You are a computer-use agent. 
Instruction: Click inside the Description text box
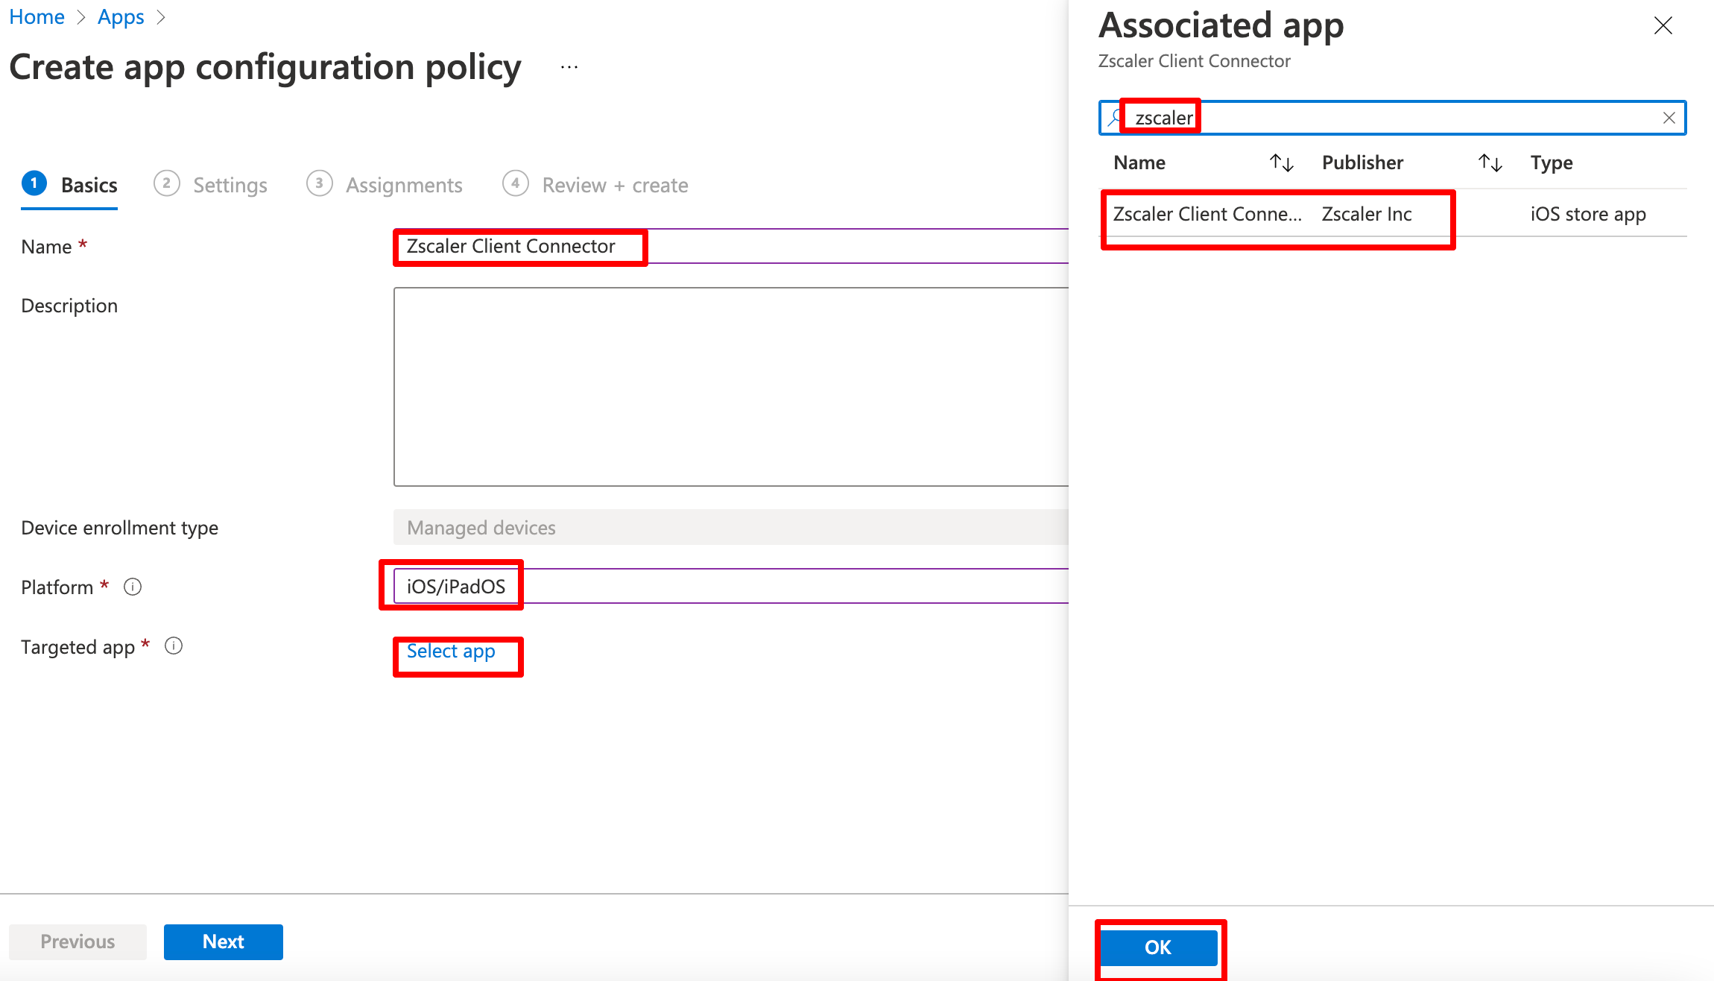[730, 388]
